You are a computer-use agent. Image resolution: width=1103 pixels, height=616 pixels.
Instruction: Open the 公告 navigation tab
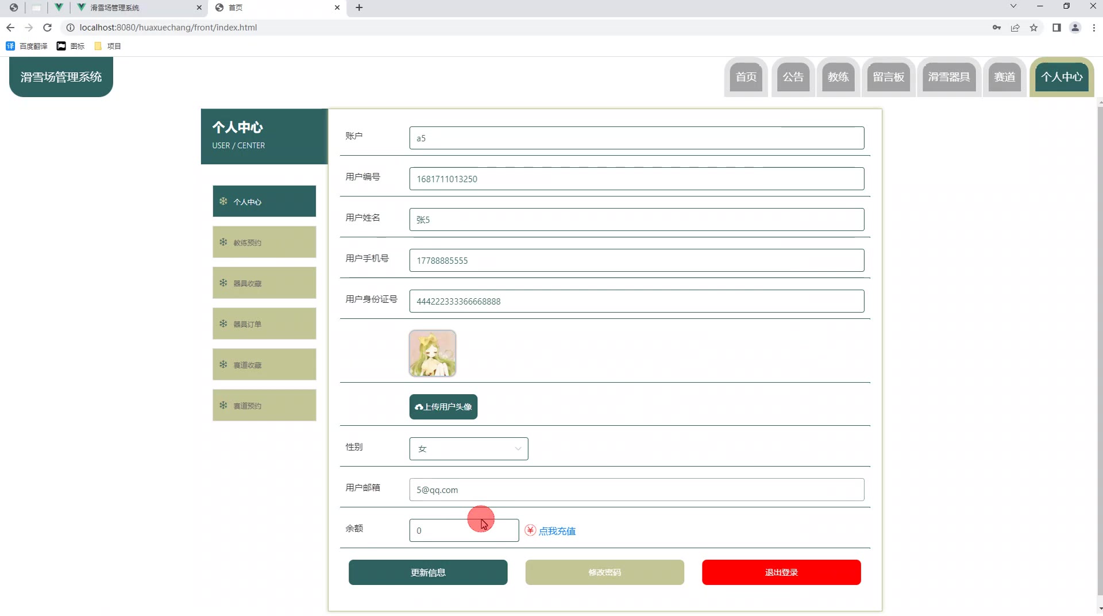click(x=793, y=77)
